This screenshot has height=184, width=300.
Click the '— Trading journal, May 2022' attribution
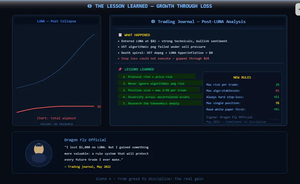coord(88,167)
